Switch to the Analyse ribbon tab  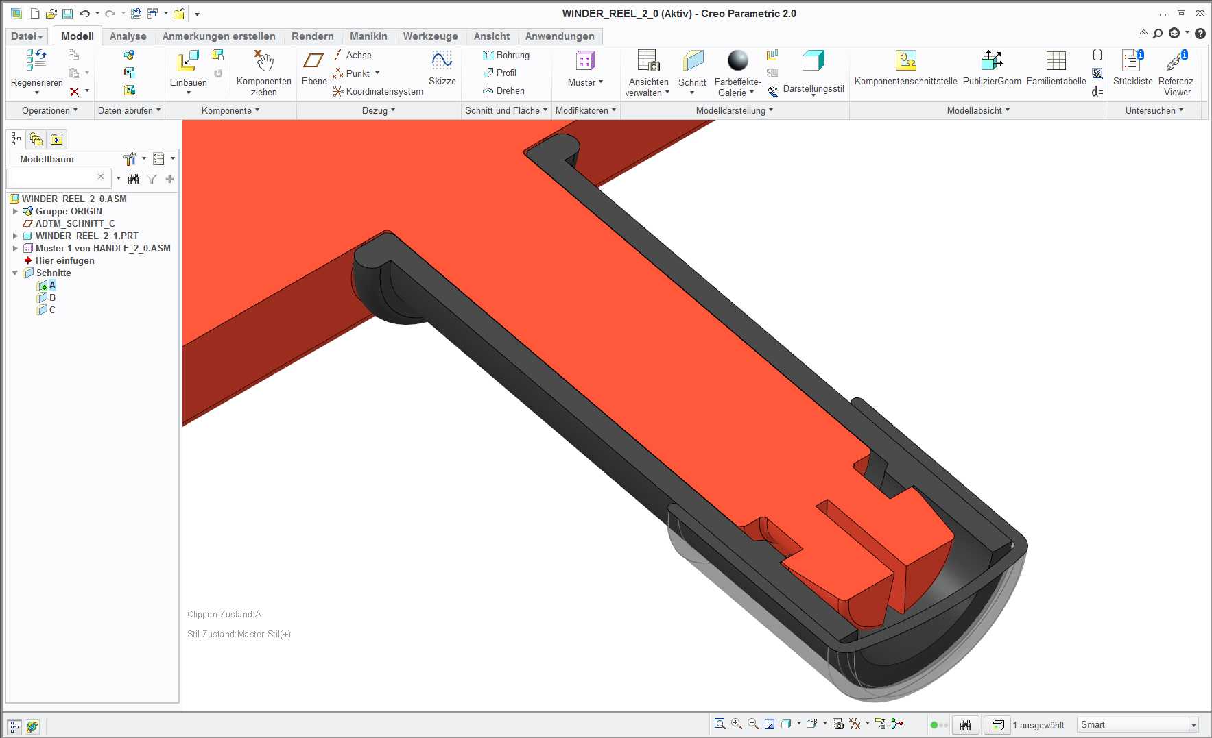(x=128, y=36)
